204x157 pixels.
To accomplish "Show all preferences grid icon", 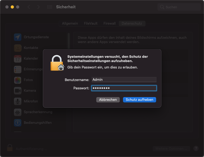I will (49, 7).
